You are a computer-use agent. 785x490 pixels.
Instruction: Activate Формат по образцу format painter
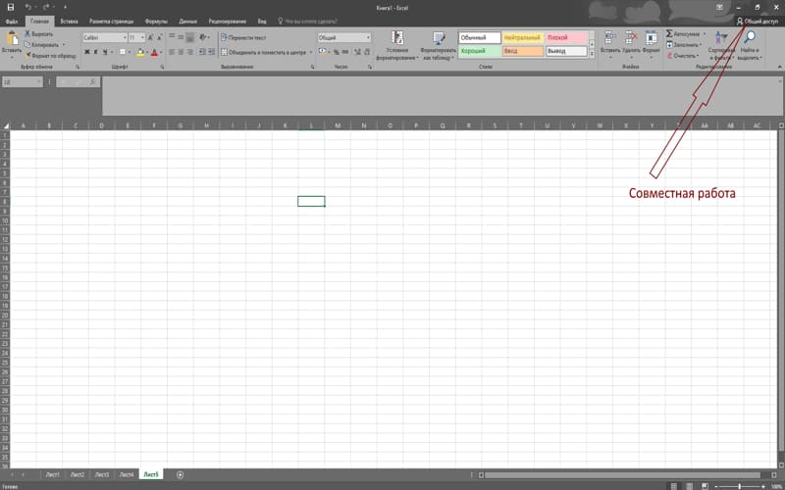coord(50,56)
